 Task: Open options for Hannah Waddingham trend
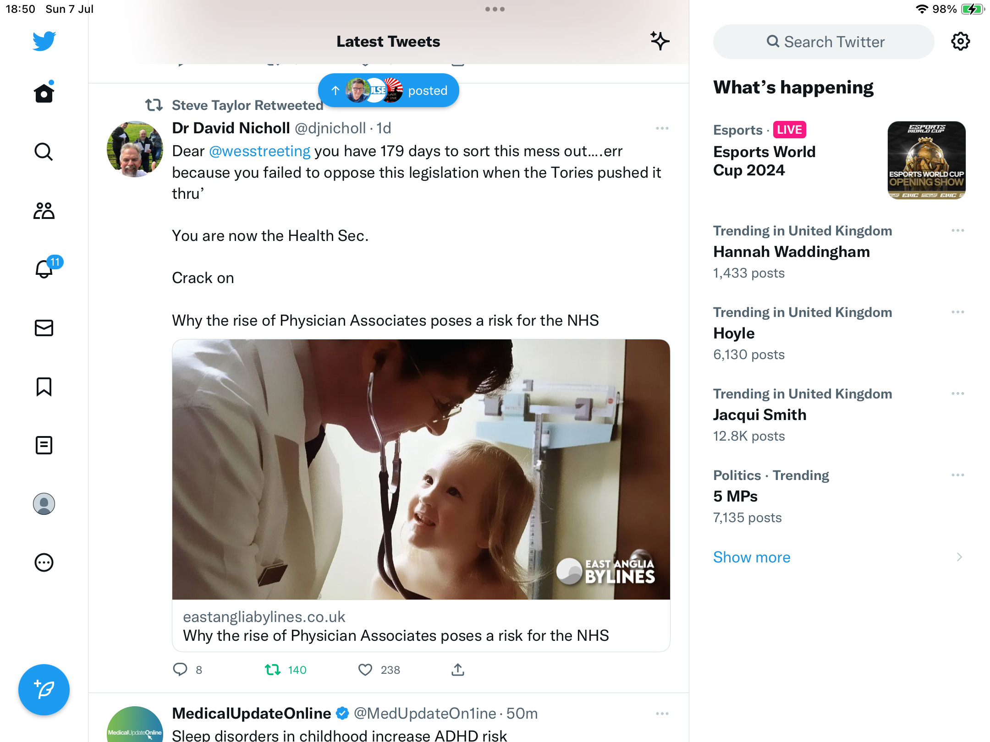[957, 230]
